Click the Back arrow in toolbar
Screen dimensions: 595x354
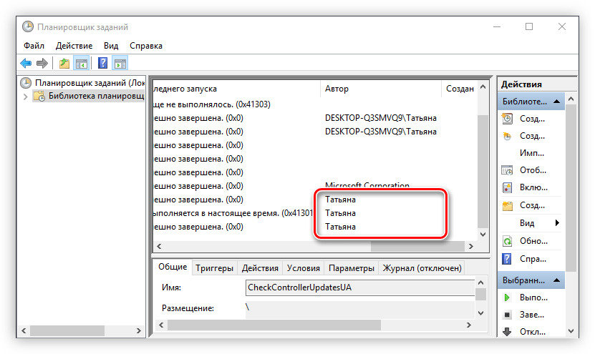click(26, 64)
